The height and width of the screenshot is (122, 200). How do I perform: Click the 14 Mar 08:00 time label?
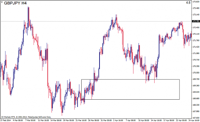tap(56, 120)
